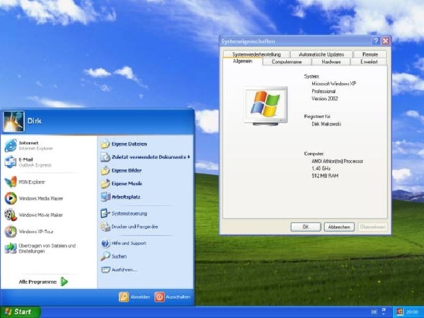Open Übertragen von Dateien und Einstellungen icon
Viewport: 424px width, 318px height.
pos(11,248)
